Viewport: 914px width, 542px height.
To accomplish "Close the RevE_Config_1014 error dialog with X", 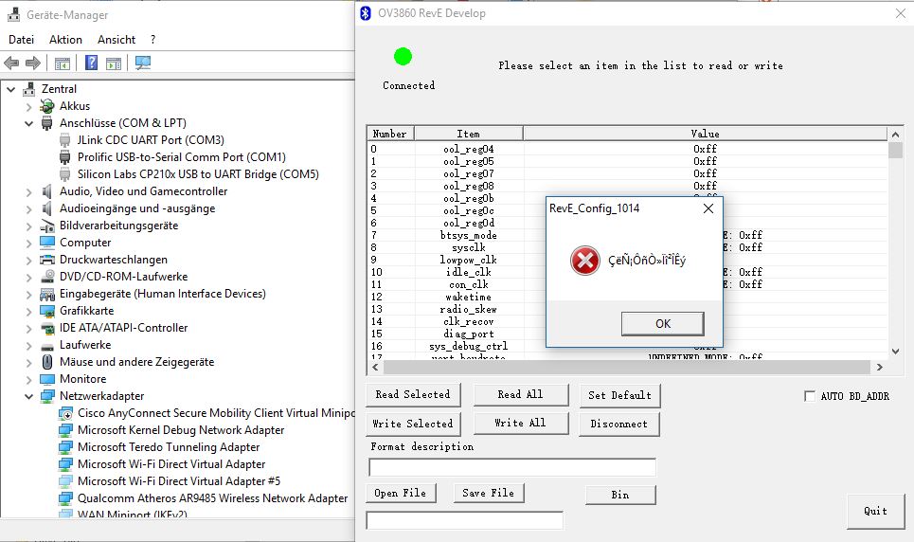I will click(x=708, y=208).
